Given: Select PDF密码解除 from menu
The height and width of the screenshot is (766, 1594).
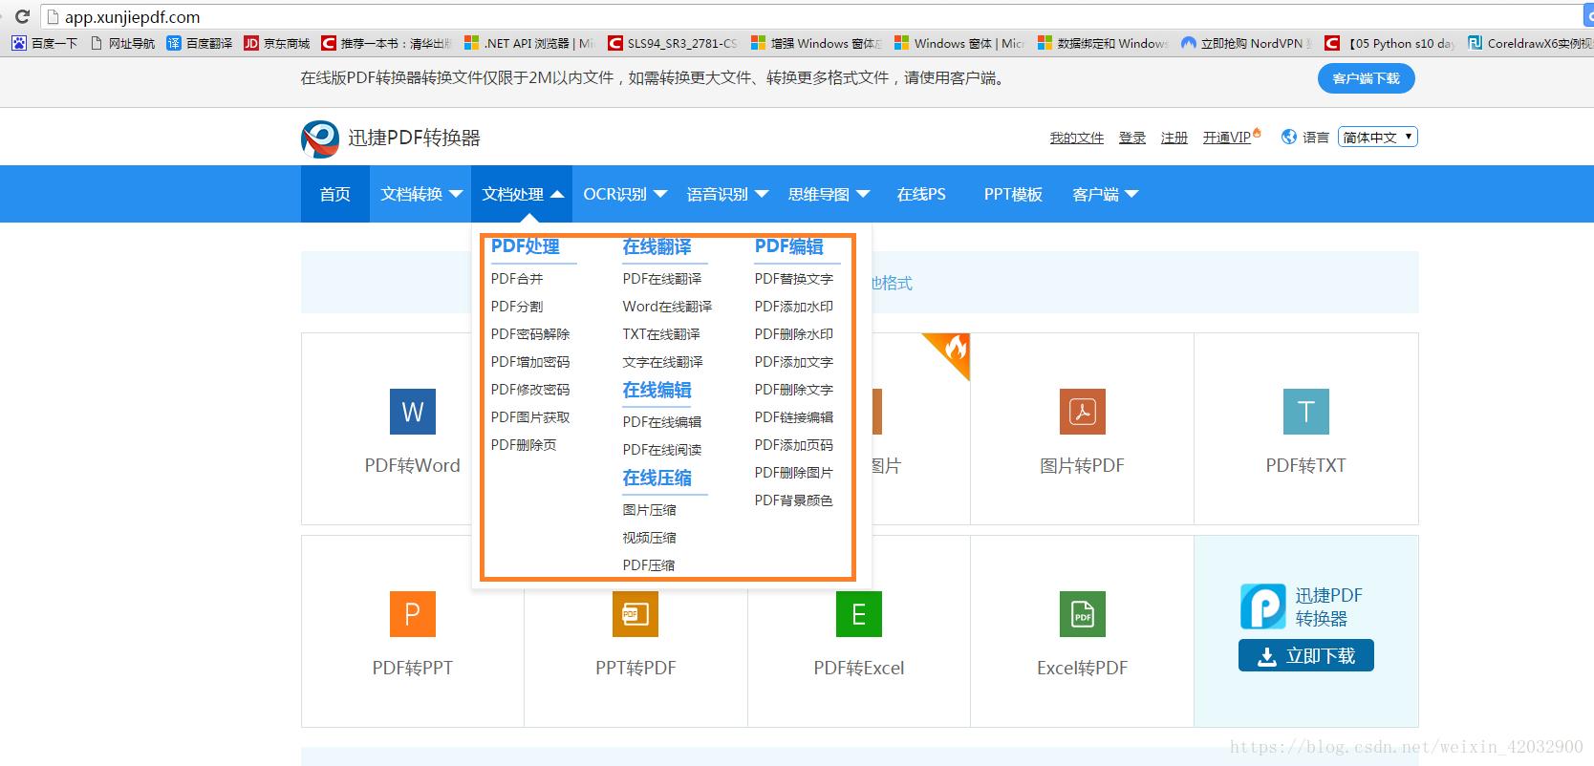Looking at the screenshot, I should point(530,334).
